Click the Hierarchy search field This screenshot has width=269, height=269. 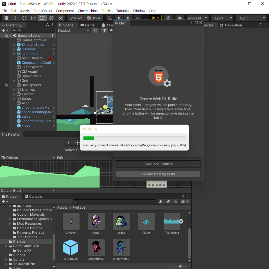coord(33,30)
